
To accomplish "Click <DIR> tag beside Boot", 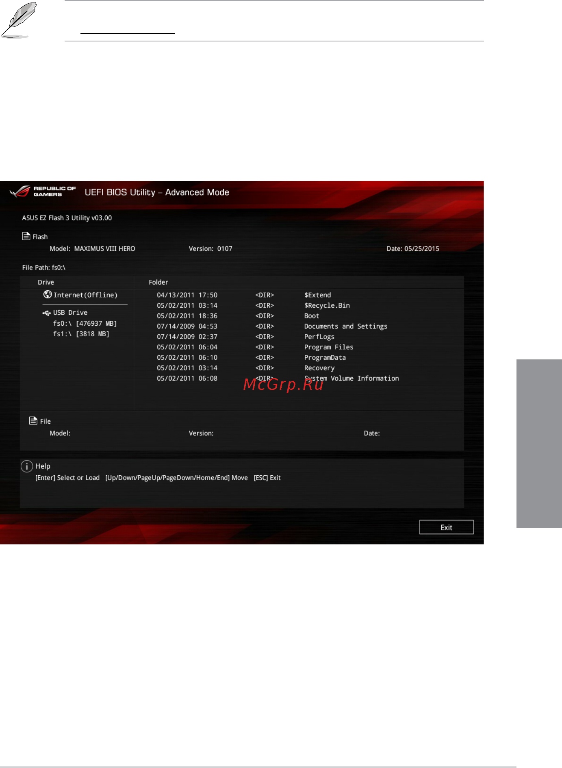I will (x=265, y=316).
